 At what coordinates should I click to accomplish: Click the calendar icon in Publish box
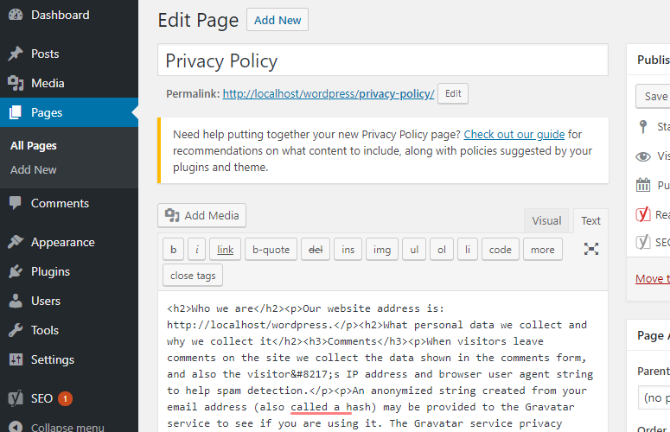(x=643, y=185)
